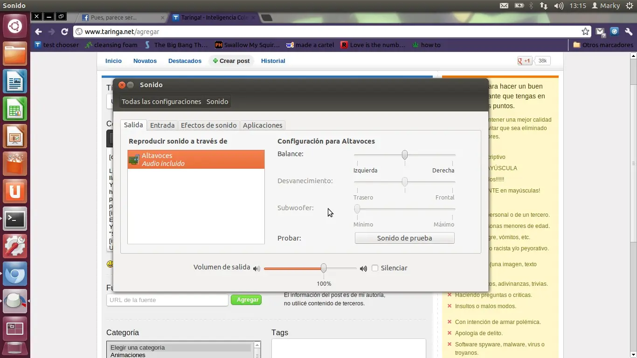Switch to the Entrada tab
Image resolution: width=637 pixels, height=358 pixels.
[162, 125]
